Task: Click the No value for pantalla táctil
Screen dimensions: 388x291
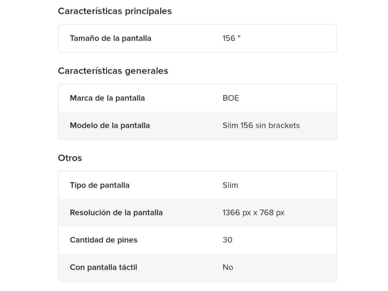Action: [x=228, y=267]
